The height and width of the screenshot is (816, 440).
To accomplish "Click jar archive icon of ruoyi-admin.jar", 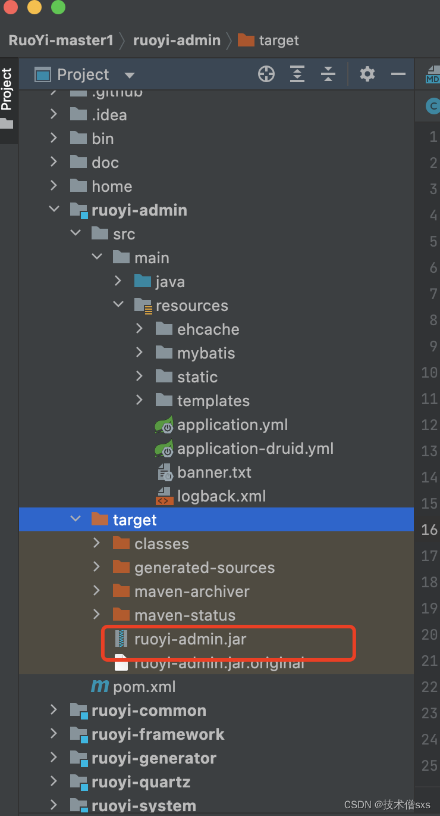I will (121, 639).
